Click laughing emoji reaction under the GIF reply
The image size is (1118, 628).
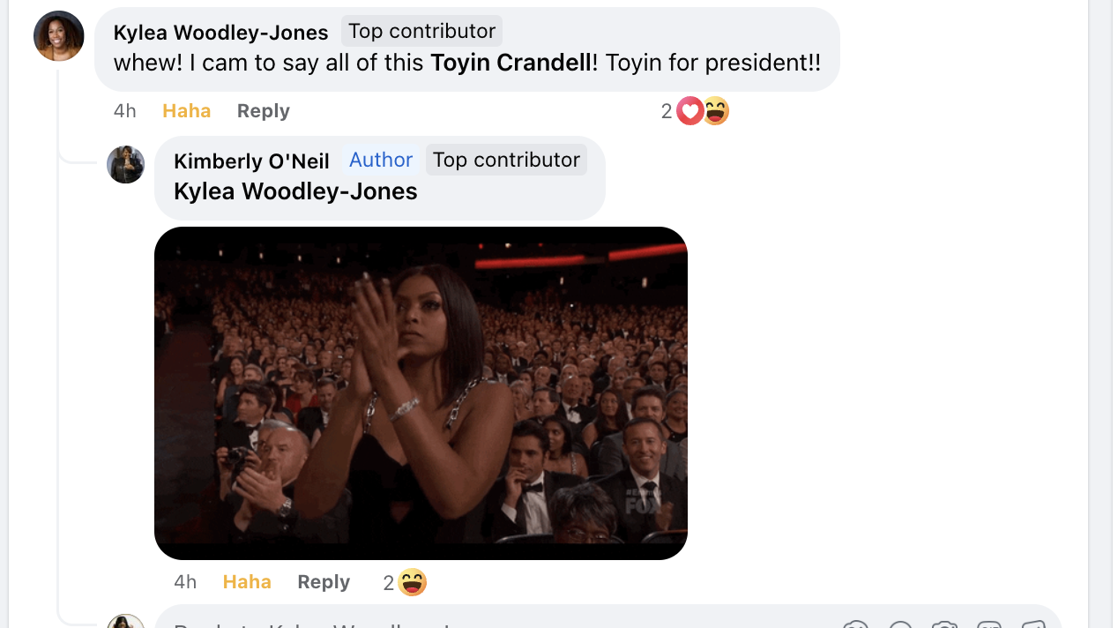[x=413, y=582]
